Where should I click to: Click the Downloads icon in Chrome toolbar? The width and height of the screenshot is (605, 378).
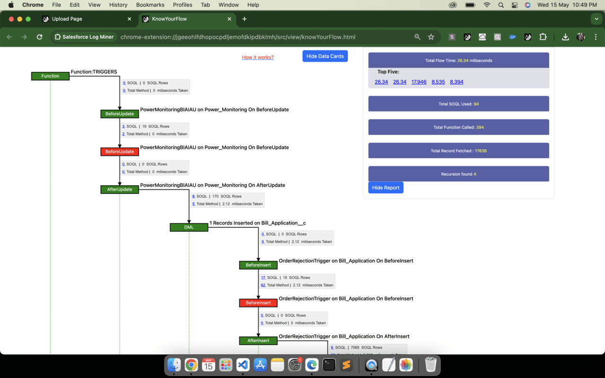tap(565, 36)
